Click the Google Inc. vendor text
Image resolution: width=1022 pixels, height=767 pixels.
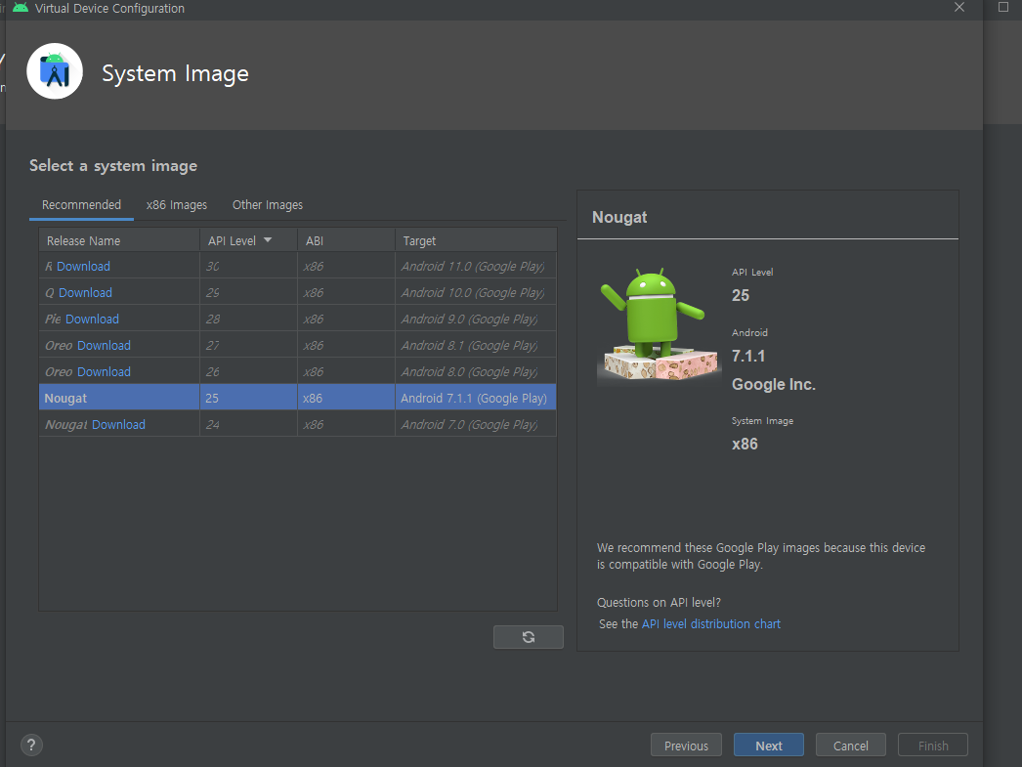tap(774, 384)
